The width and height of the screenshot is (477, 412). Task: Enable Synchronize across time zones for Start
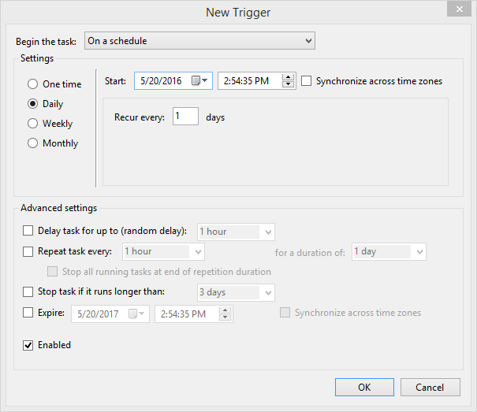307,81
